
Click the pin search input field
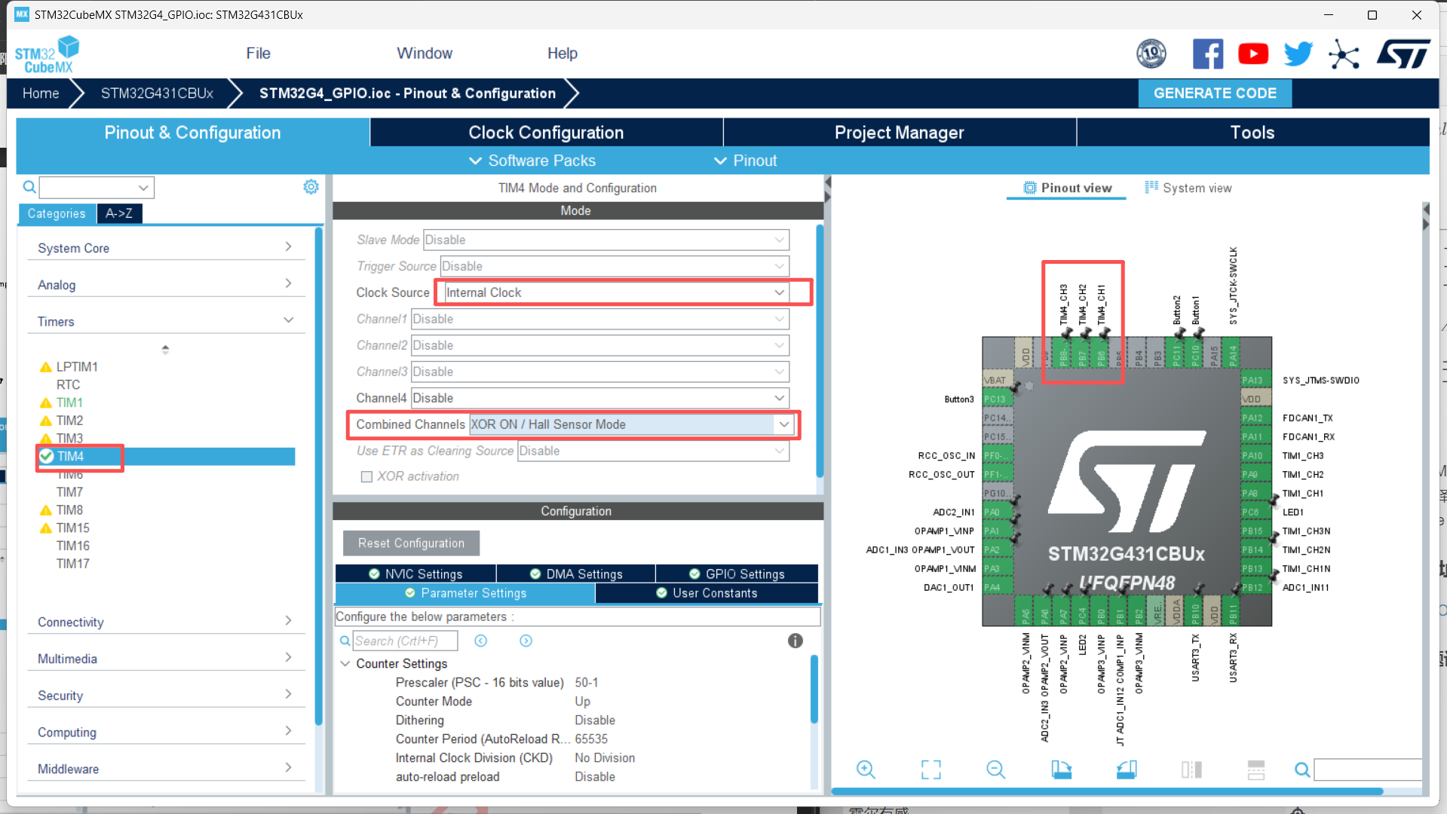pos(1368,770)
